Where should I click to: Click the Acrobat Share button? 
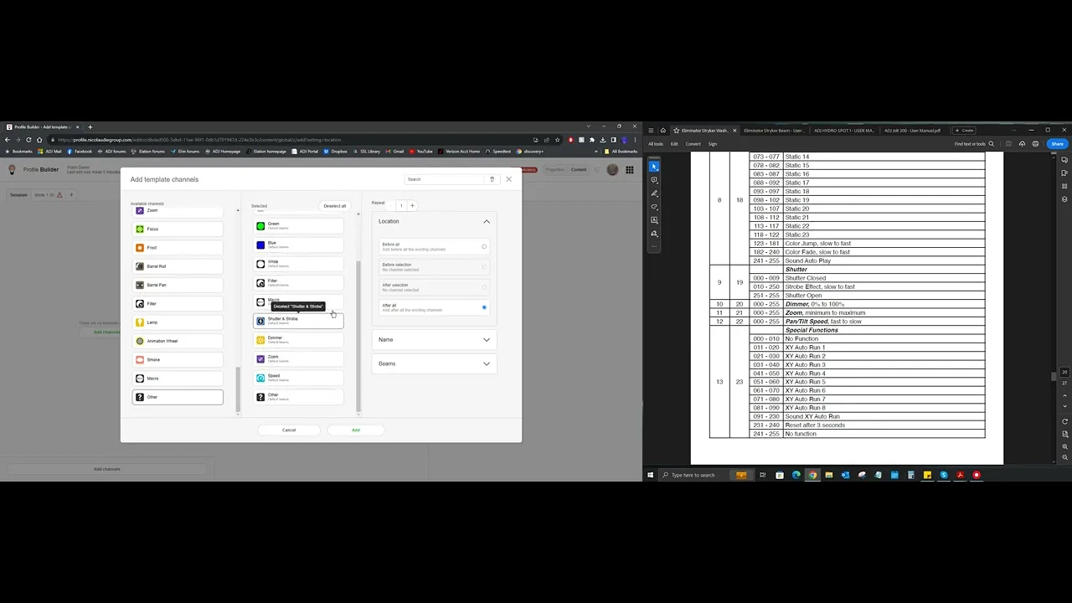[x=1058, y=144]
